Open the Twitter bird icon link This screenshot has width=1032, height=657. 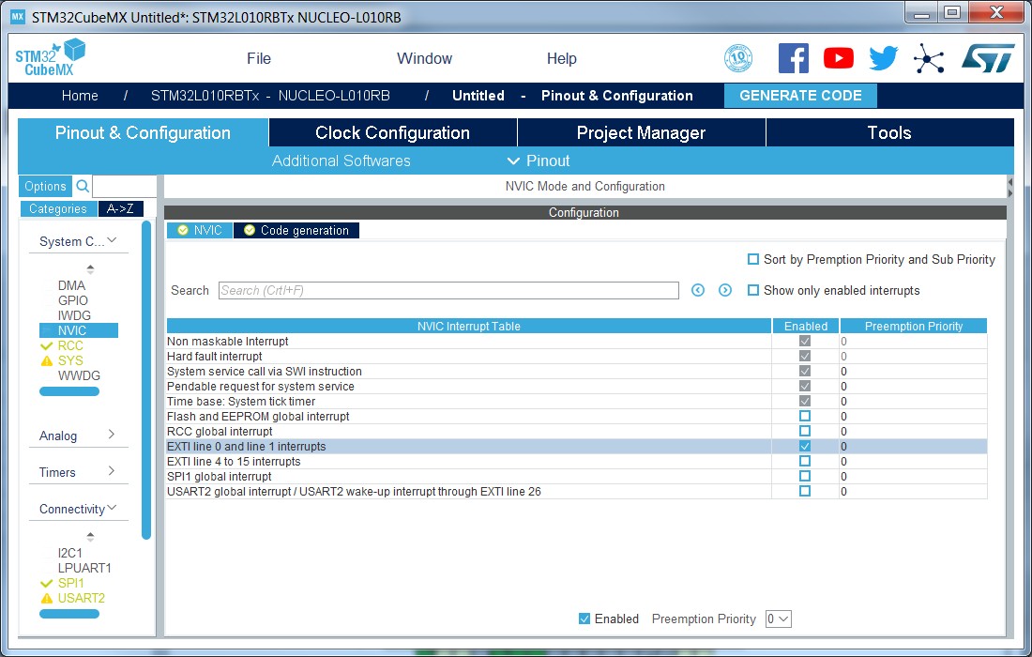pyautogui.click(x=883, y=58)
